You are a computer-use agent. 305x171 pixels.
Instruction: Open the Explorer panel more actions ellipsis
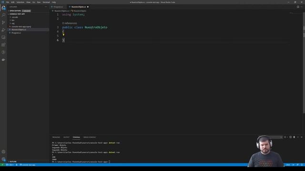click(46, 7)
